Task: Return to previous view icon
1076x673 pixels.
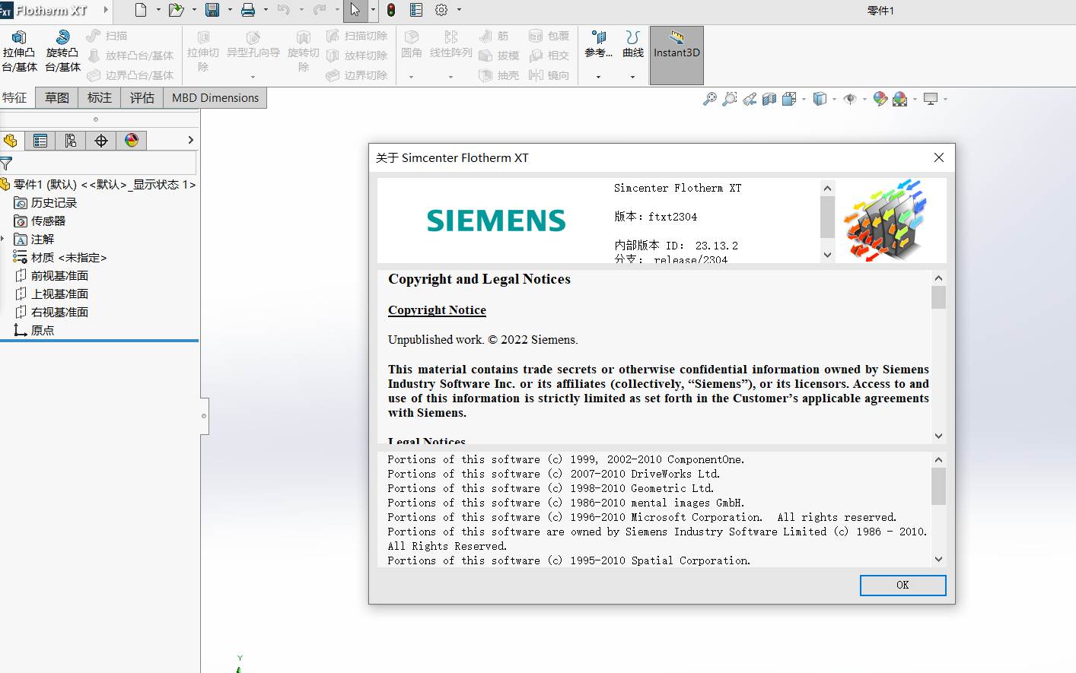Action: point(750,99)
